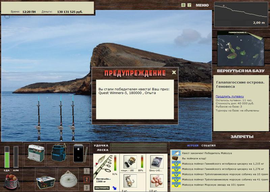Viewport: 270px width, 192px height.
Task: Open the keepnet with caught fish
Action: [69, 180]
